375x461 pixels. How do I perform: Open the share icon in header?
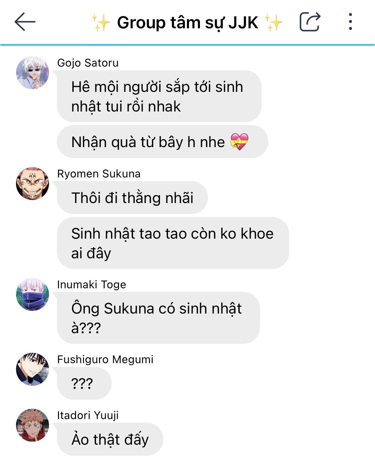pos(310,22)
